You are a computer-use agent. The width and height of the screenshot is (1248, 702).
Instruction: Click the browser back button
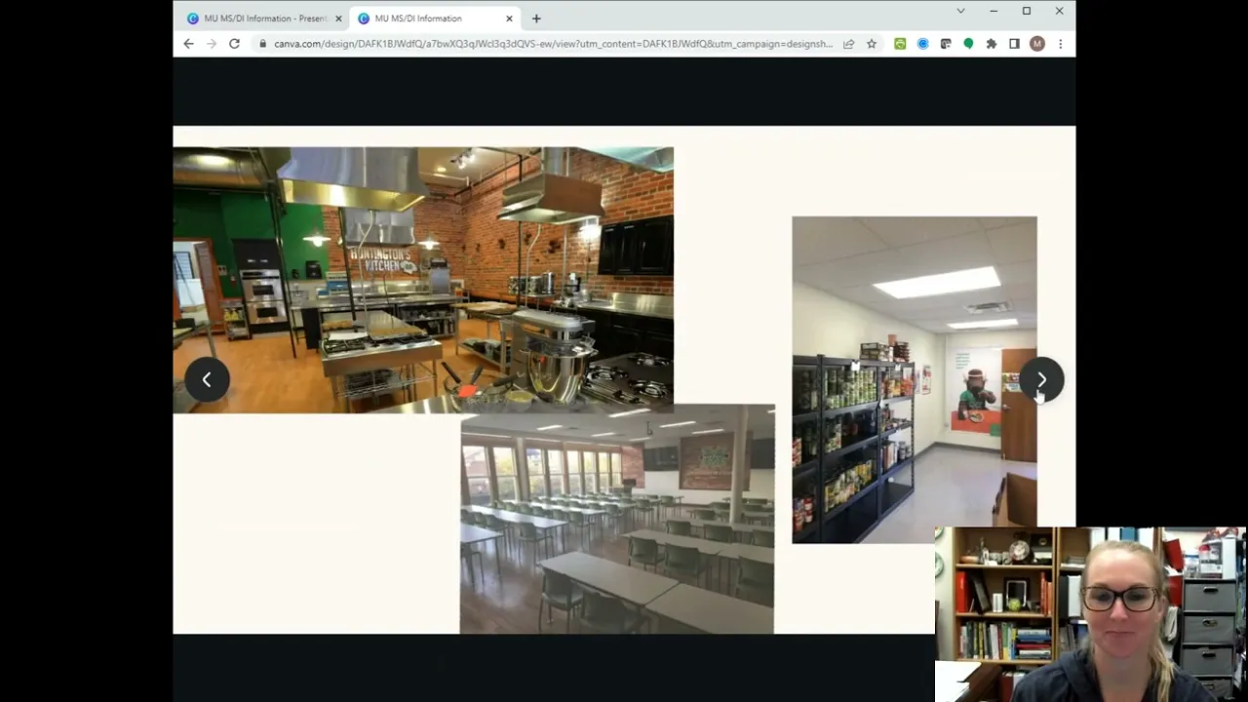(188, 44)
